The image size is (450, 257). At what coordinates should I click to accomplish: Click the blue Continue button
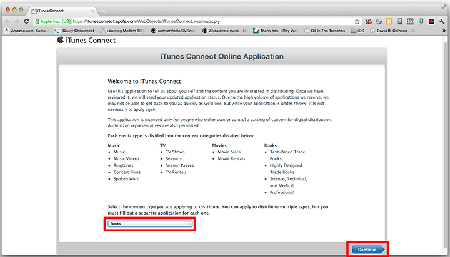point(368,250)
